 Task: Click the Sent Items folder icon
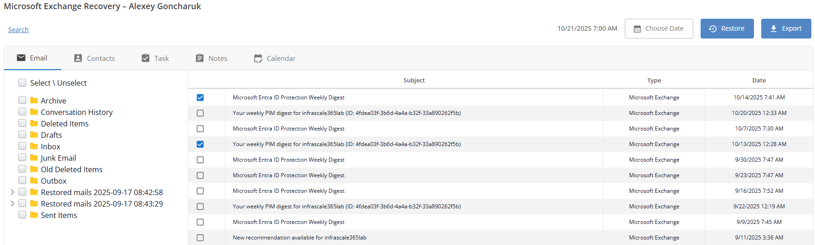coord(34,215)
